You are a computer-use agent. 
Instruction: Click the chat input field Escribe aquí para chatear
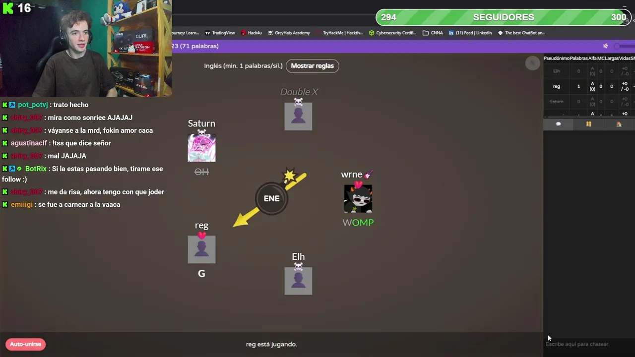589,344
